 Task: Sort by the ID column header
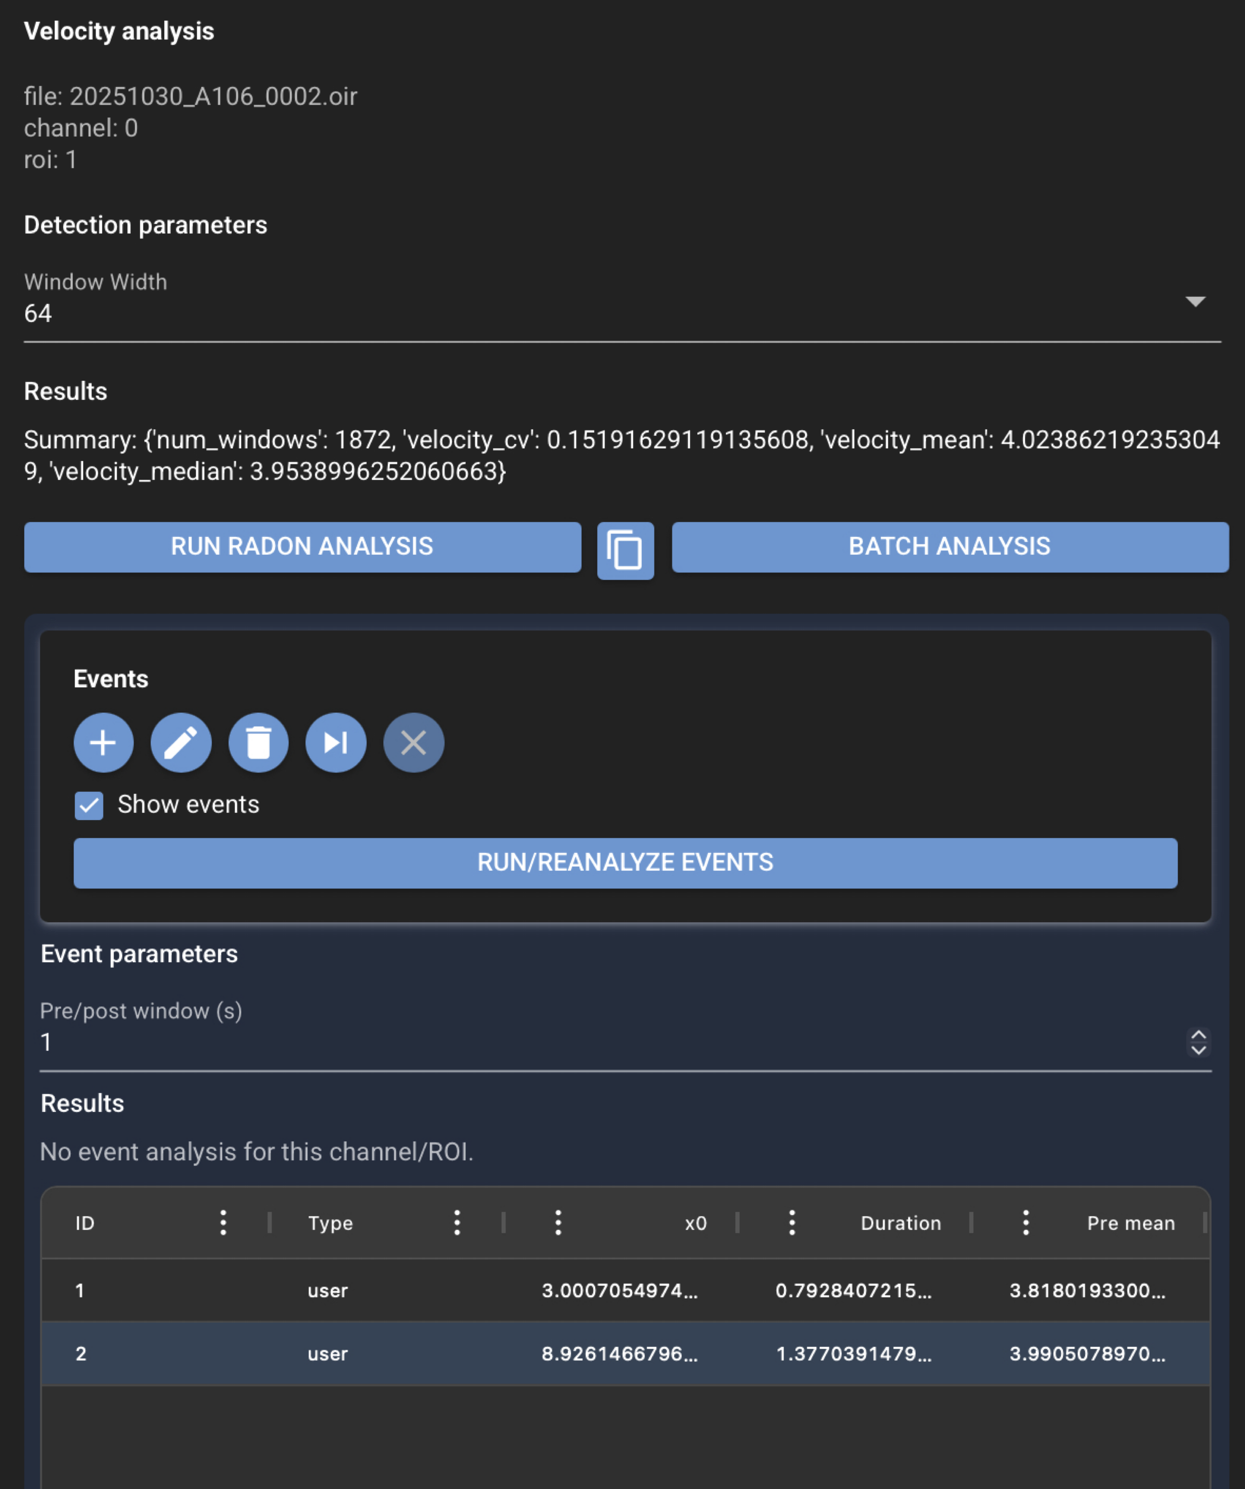(85, 1223)
